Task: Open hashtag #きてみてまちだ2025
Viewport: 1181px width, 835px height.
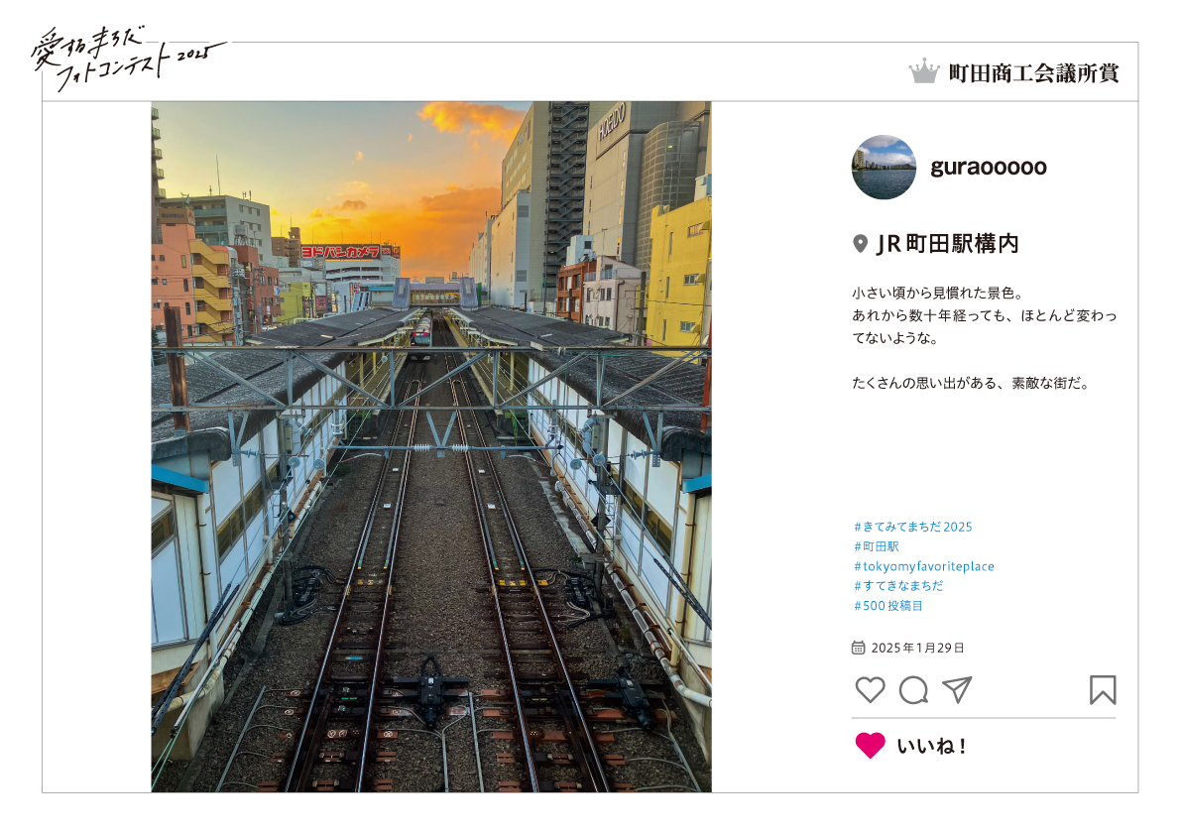Action: coord(913,527)
